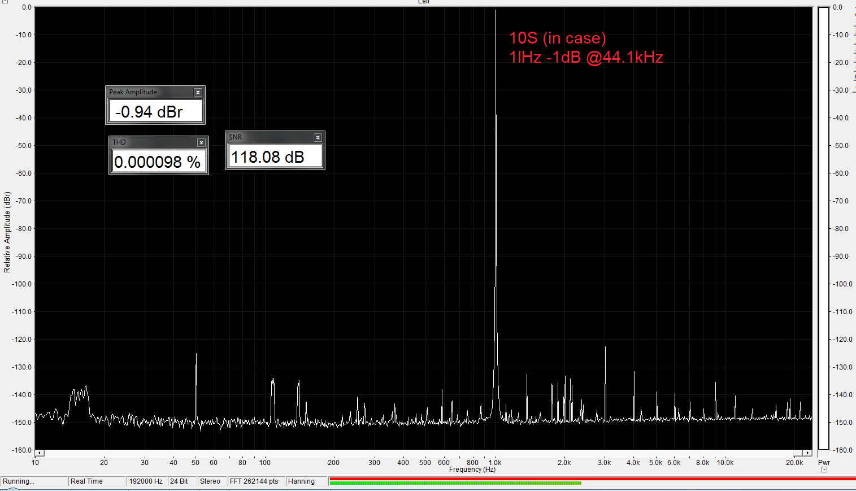This screenshot has height=491, width=856.
Task: Click the 192000 Hz sampling rate entry
Action: [x=147, y=481]
